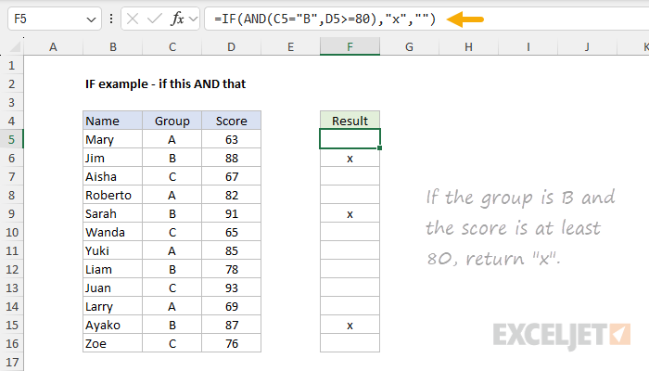Select column D header
Image resolution: width=649 pixels, height=371 pixels.
[232, 46]
